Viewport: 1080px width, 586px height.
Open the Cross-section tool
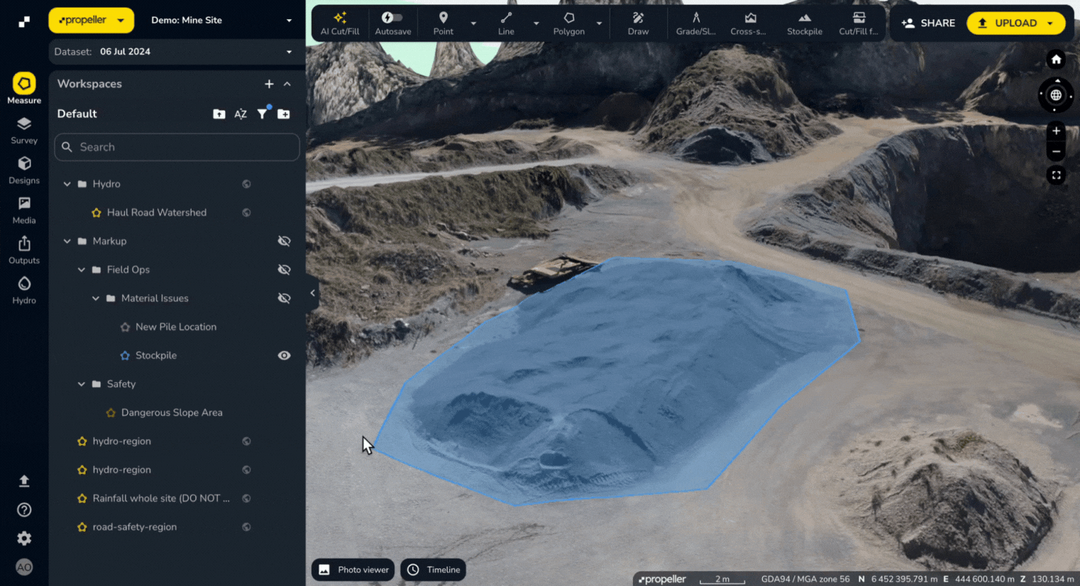[x=748, y=23]
